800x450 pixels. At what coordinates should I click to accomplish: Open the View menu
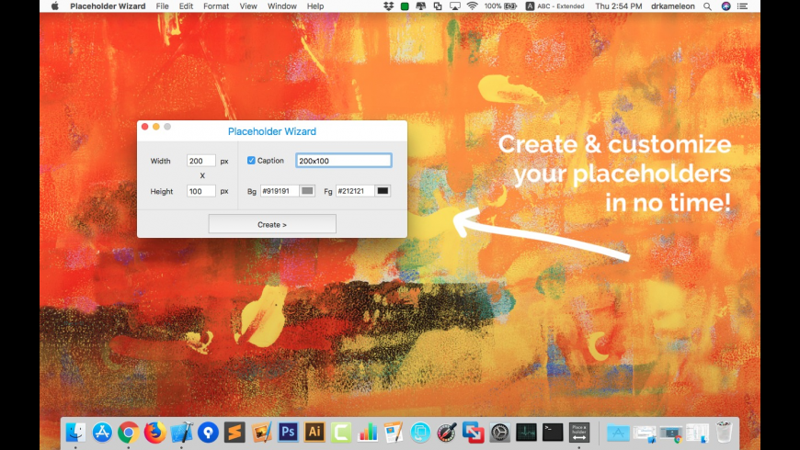[248, 6]
